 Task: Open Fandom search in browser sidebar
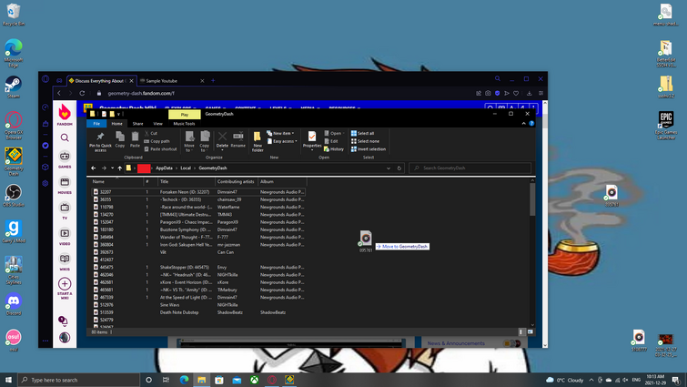(x=65, y=137)
